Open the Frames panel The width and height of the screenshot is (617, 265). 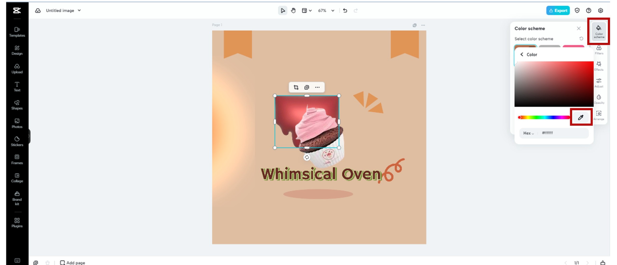[17, 159]
